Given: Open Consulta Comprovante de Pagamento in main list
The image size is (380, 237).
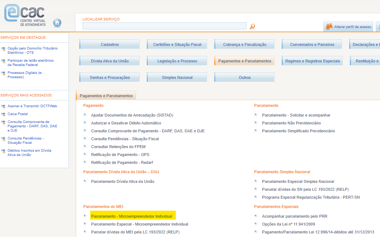Looking at the screenshot, I should [148, 131].
